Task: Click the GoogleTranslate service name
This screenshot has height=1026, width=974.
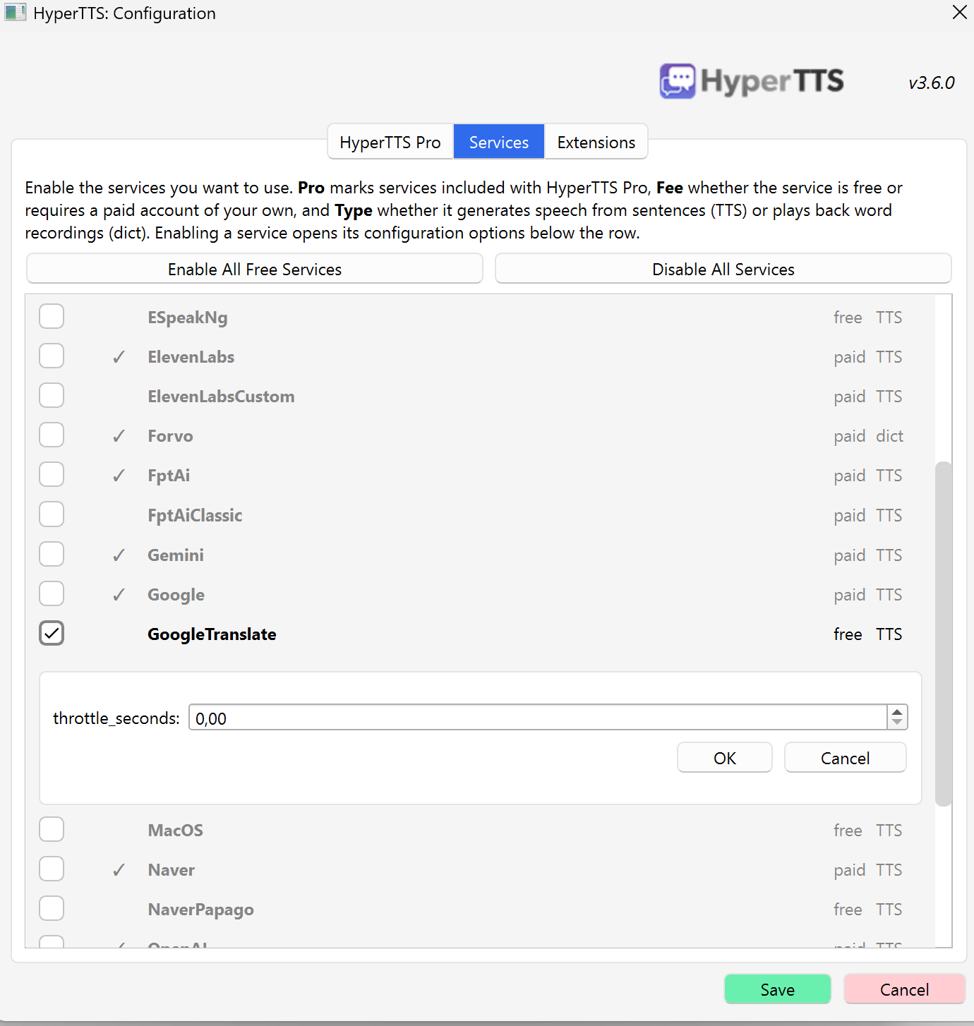Action: [x=212, y=634]
